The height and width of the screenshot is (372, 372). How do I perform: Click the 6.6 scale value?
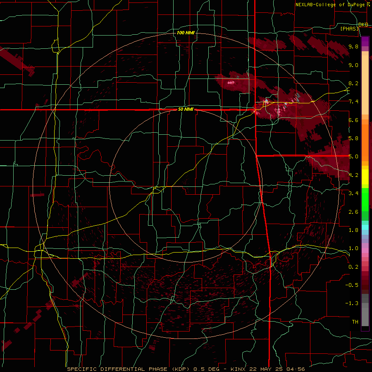click(x=353, y=120)
